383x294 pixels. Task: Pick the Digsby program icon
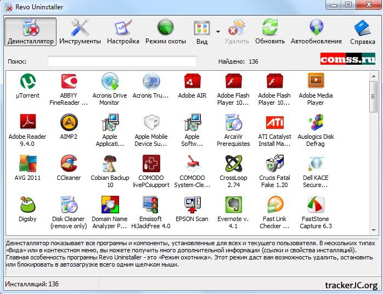[27, 205]
